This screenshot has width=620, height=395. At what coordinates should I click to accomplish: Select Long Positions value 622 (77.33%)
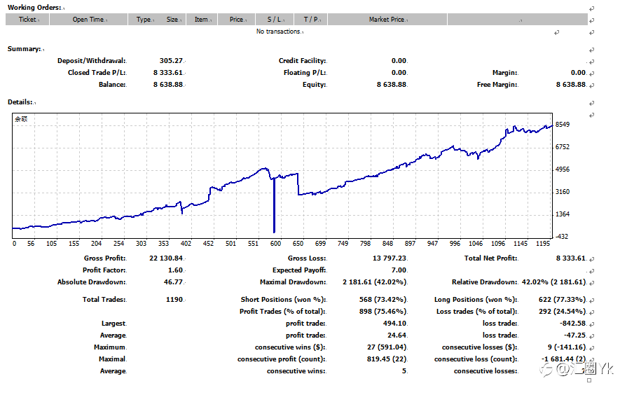[562, 300]
